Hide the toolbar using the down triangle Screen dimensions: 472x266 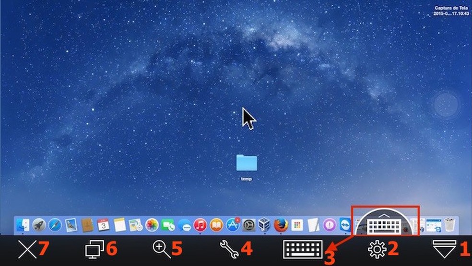445,249
